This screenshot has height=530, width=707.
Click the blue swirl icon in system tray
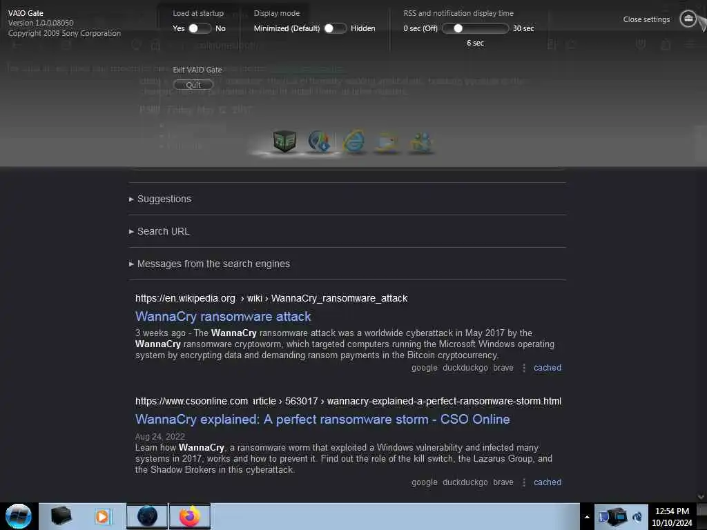pos(637,517)
